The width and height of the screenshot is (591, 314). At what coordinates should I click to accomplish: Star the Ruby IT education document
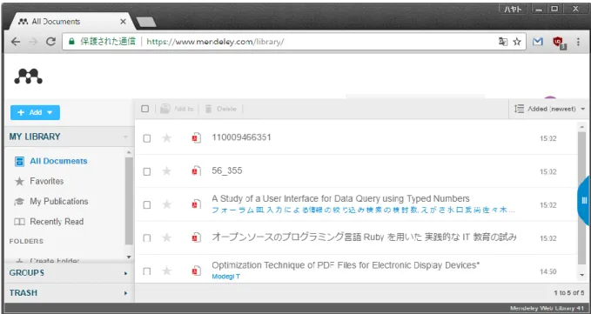pyautogui.click(x=166, y=237)
